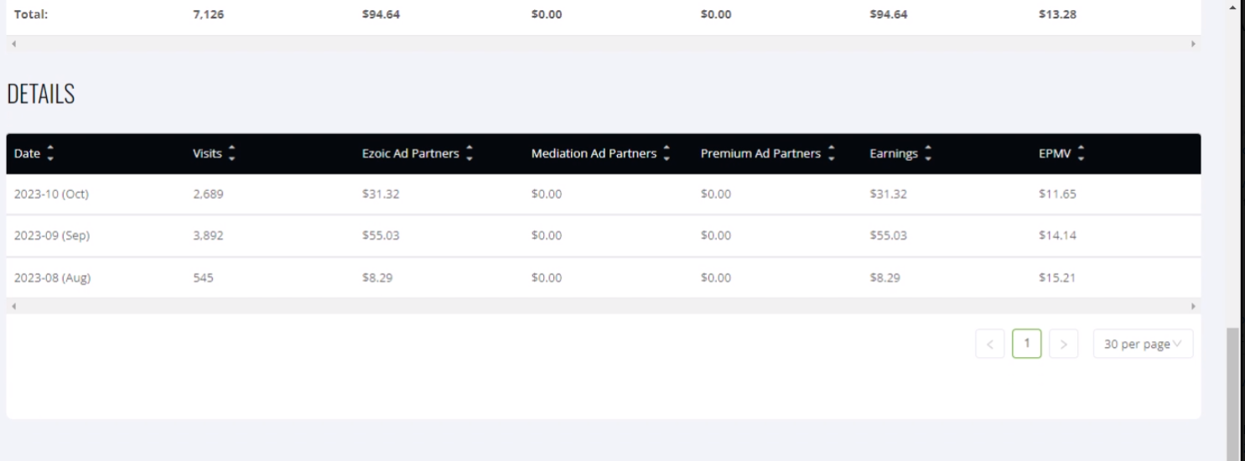
Task: Go to next page arrow
Action: click(x=1064, y=344)
